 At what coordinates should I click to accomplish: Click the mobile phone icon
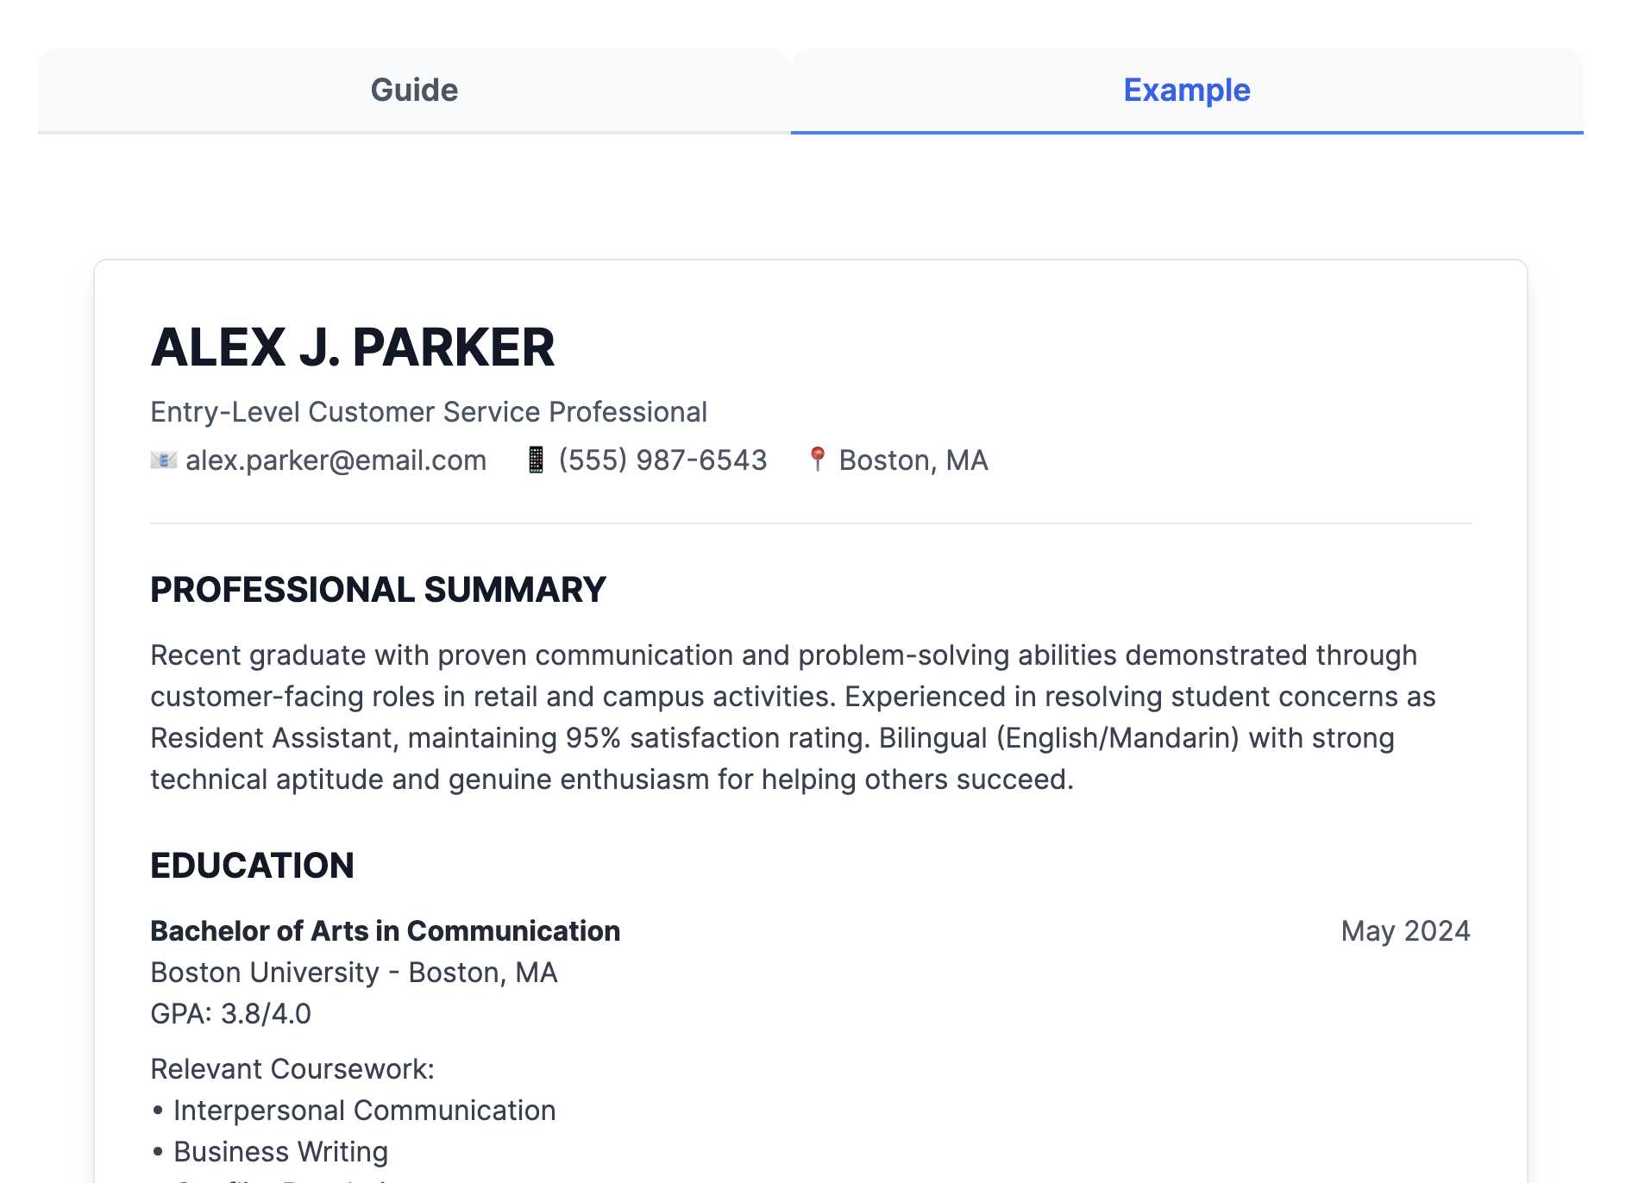tap(536, 460)
